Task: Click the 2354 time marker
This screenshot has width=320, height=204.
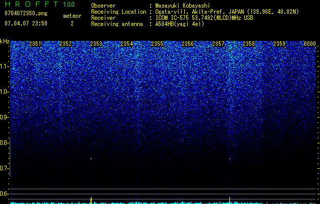Action: pyautogui.click(x=127, y=44)
